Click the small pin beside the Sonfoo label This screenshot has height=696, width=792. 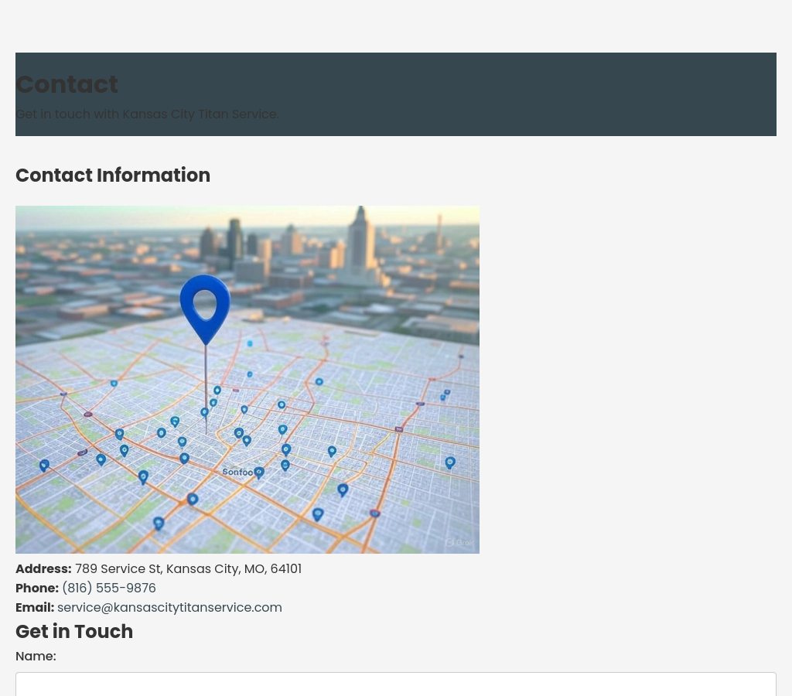point(259,473)
